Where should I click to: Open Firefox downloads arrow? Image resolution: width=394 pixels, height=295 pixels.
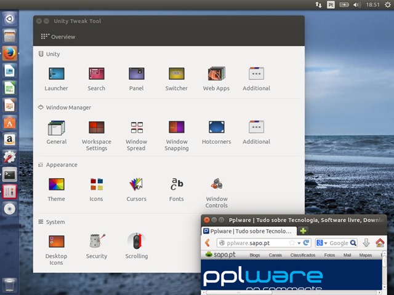(366, 243)
